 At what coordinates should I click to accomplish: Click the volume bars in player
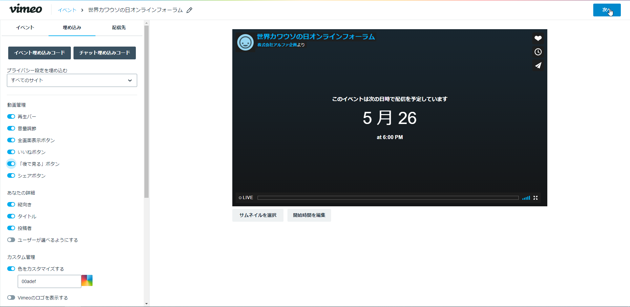click(526, 198)
